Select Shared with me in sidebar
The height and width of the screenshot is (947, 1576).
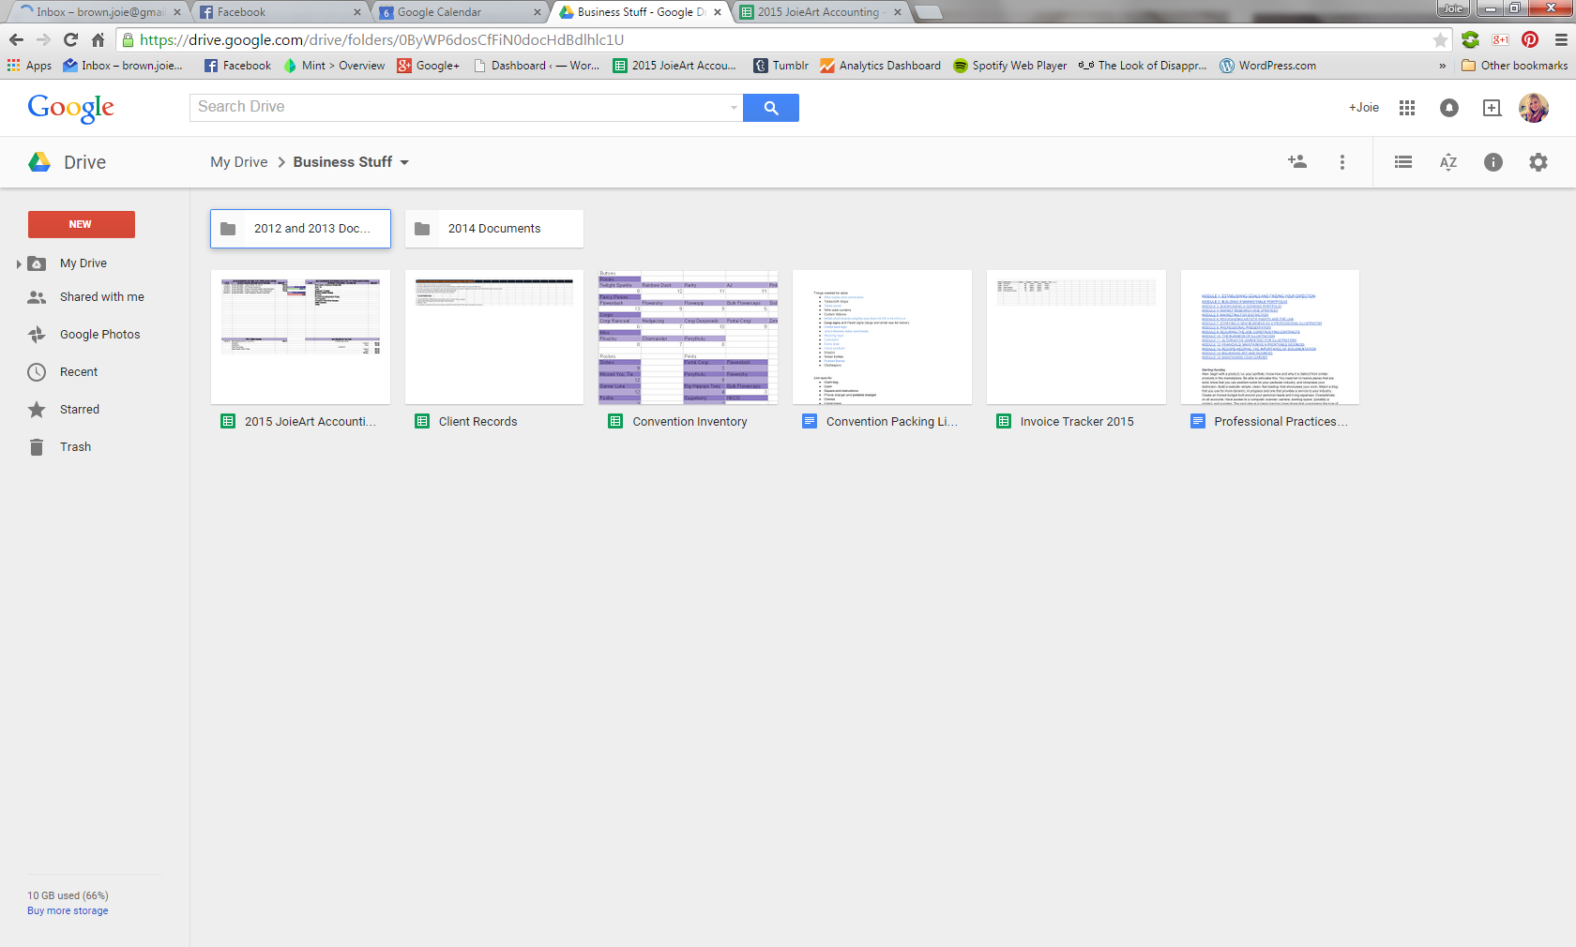(101, 297)
